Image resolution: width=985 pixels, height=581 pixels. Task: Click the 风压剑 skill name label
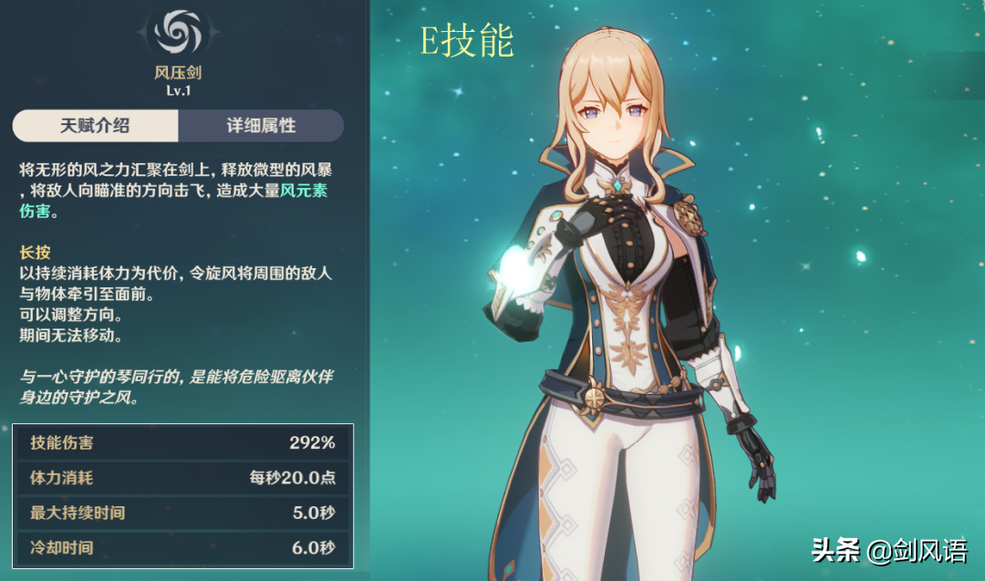pyautogui.click(x=178, y=72)
